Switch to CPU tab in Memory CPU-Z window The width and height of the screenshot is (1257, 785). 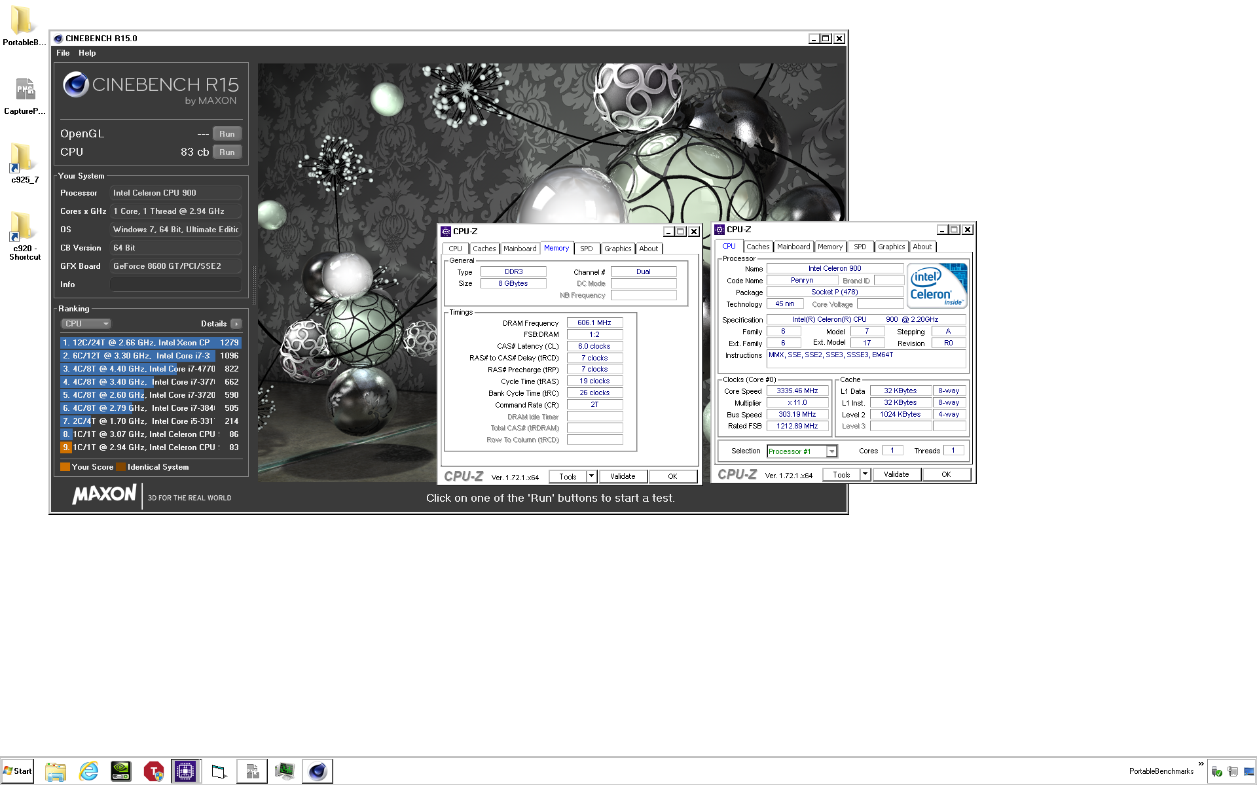456,249
